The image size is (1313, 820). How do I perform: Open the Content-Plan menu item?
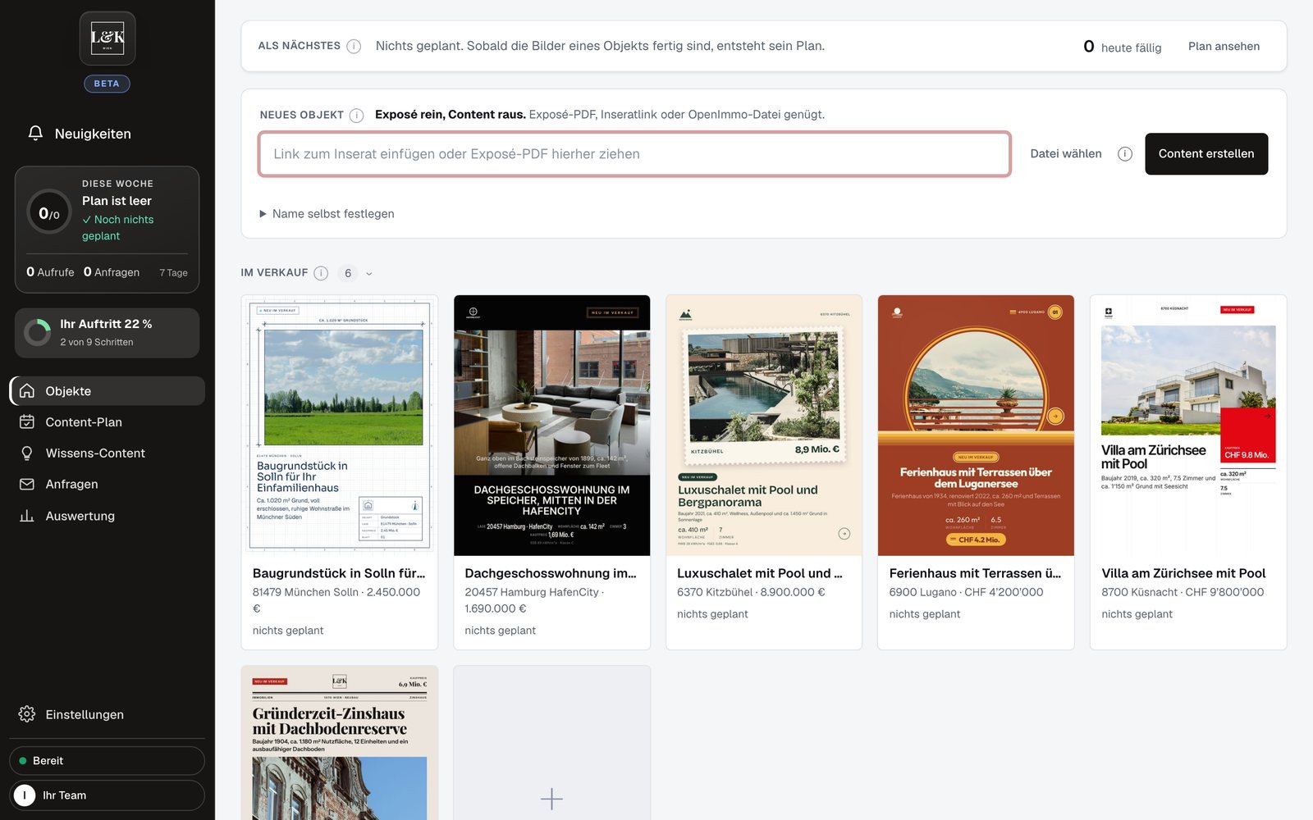(108, 421)
